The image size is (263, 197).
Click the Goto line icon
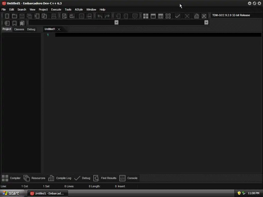click(89, 16)
